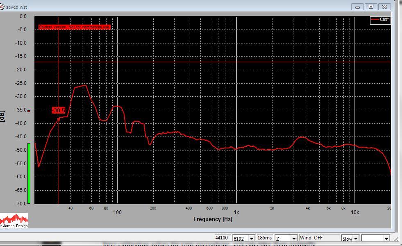Screen dimensions: 402x246
Task: Click the Dr-Jordan-Design logo icon
Action: click(14, 221)
